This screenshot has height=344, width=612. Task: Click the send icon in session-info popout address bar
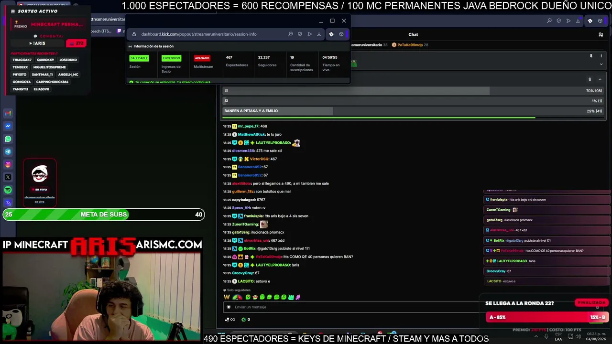[x=309, y=34]
